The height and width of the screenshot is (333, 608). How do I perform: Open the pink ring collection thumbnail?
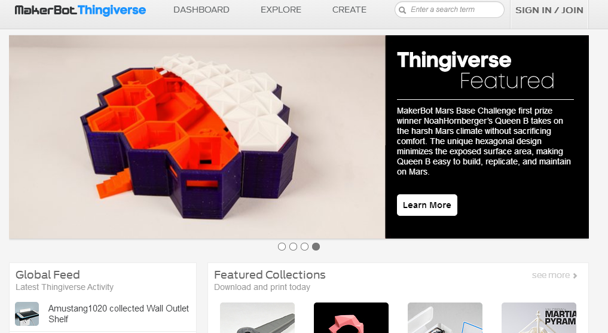(x=351, y=317)
